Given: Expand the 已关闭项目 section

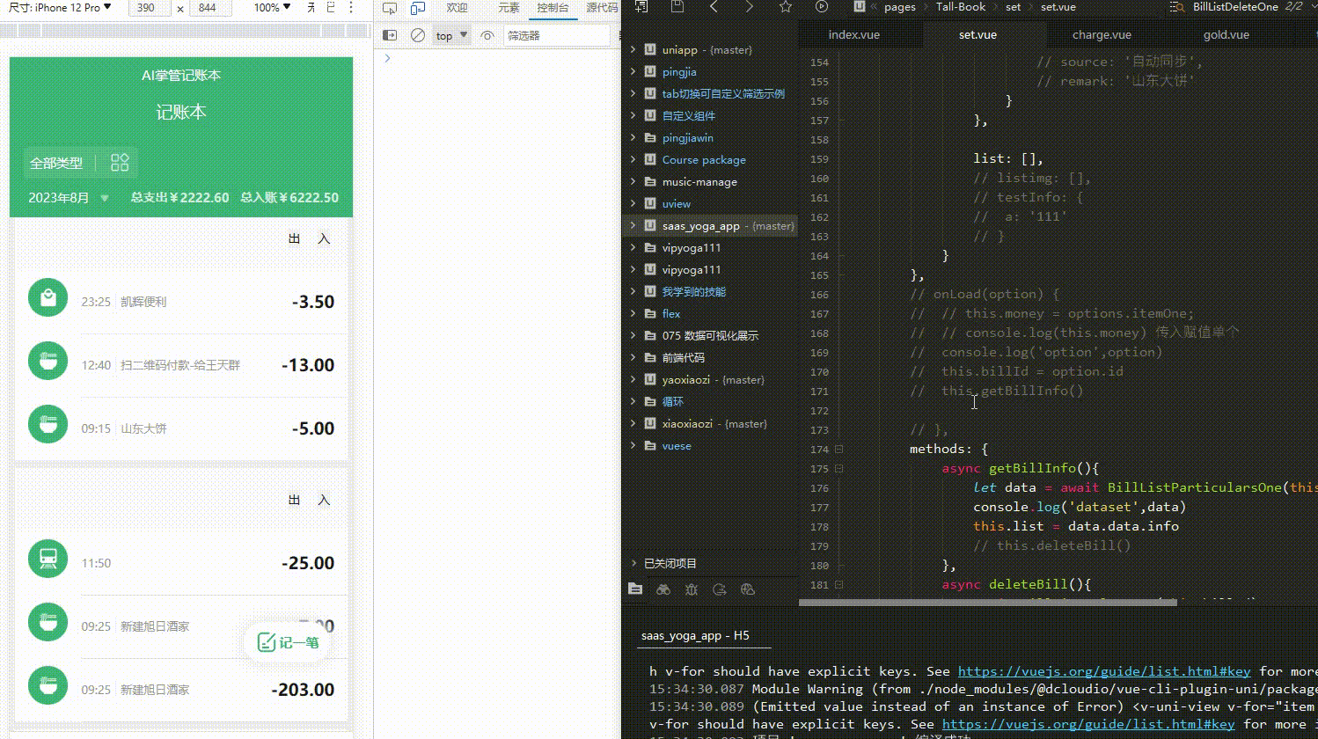Looking at the screenshot, I should [633, 563].
